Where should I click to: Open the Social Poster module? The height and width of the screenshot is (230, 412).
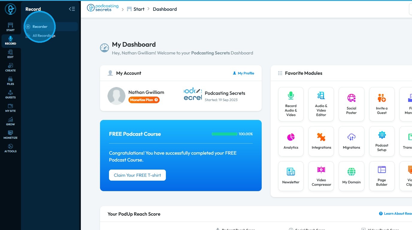[352, 104]
